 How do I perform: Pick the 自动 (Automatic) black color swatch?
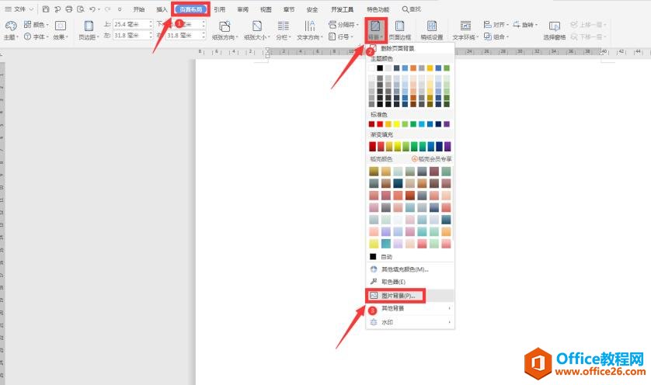coord(374,256)
